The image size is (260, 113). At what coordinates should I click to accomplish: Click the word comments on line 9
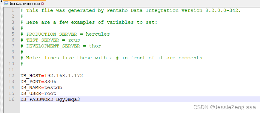tap(190, 58)
